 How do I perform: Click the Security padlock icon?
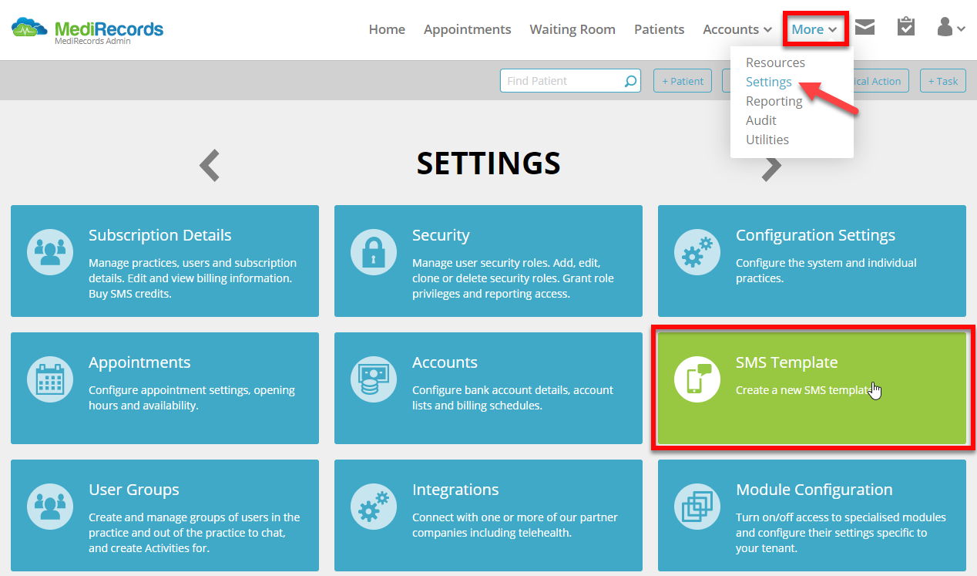tap(374, 251)
